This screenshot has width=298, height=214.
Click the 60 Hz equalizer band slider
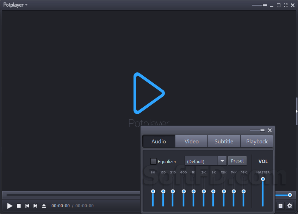153,191
